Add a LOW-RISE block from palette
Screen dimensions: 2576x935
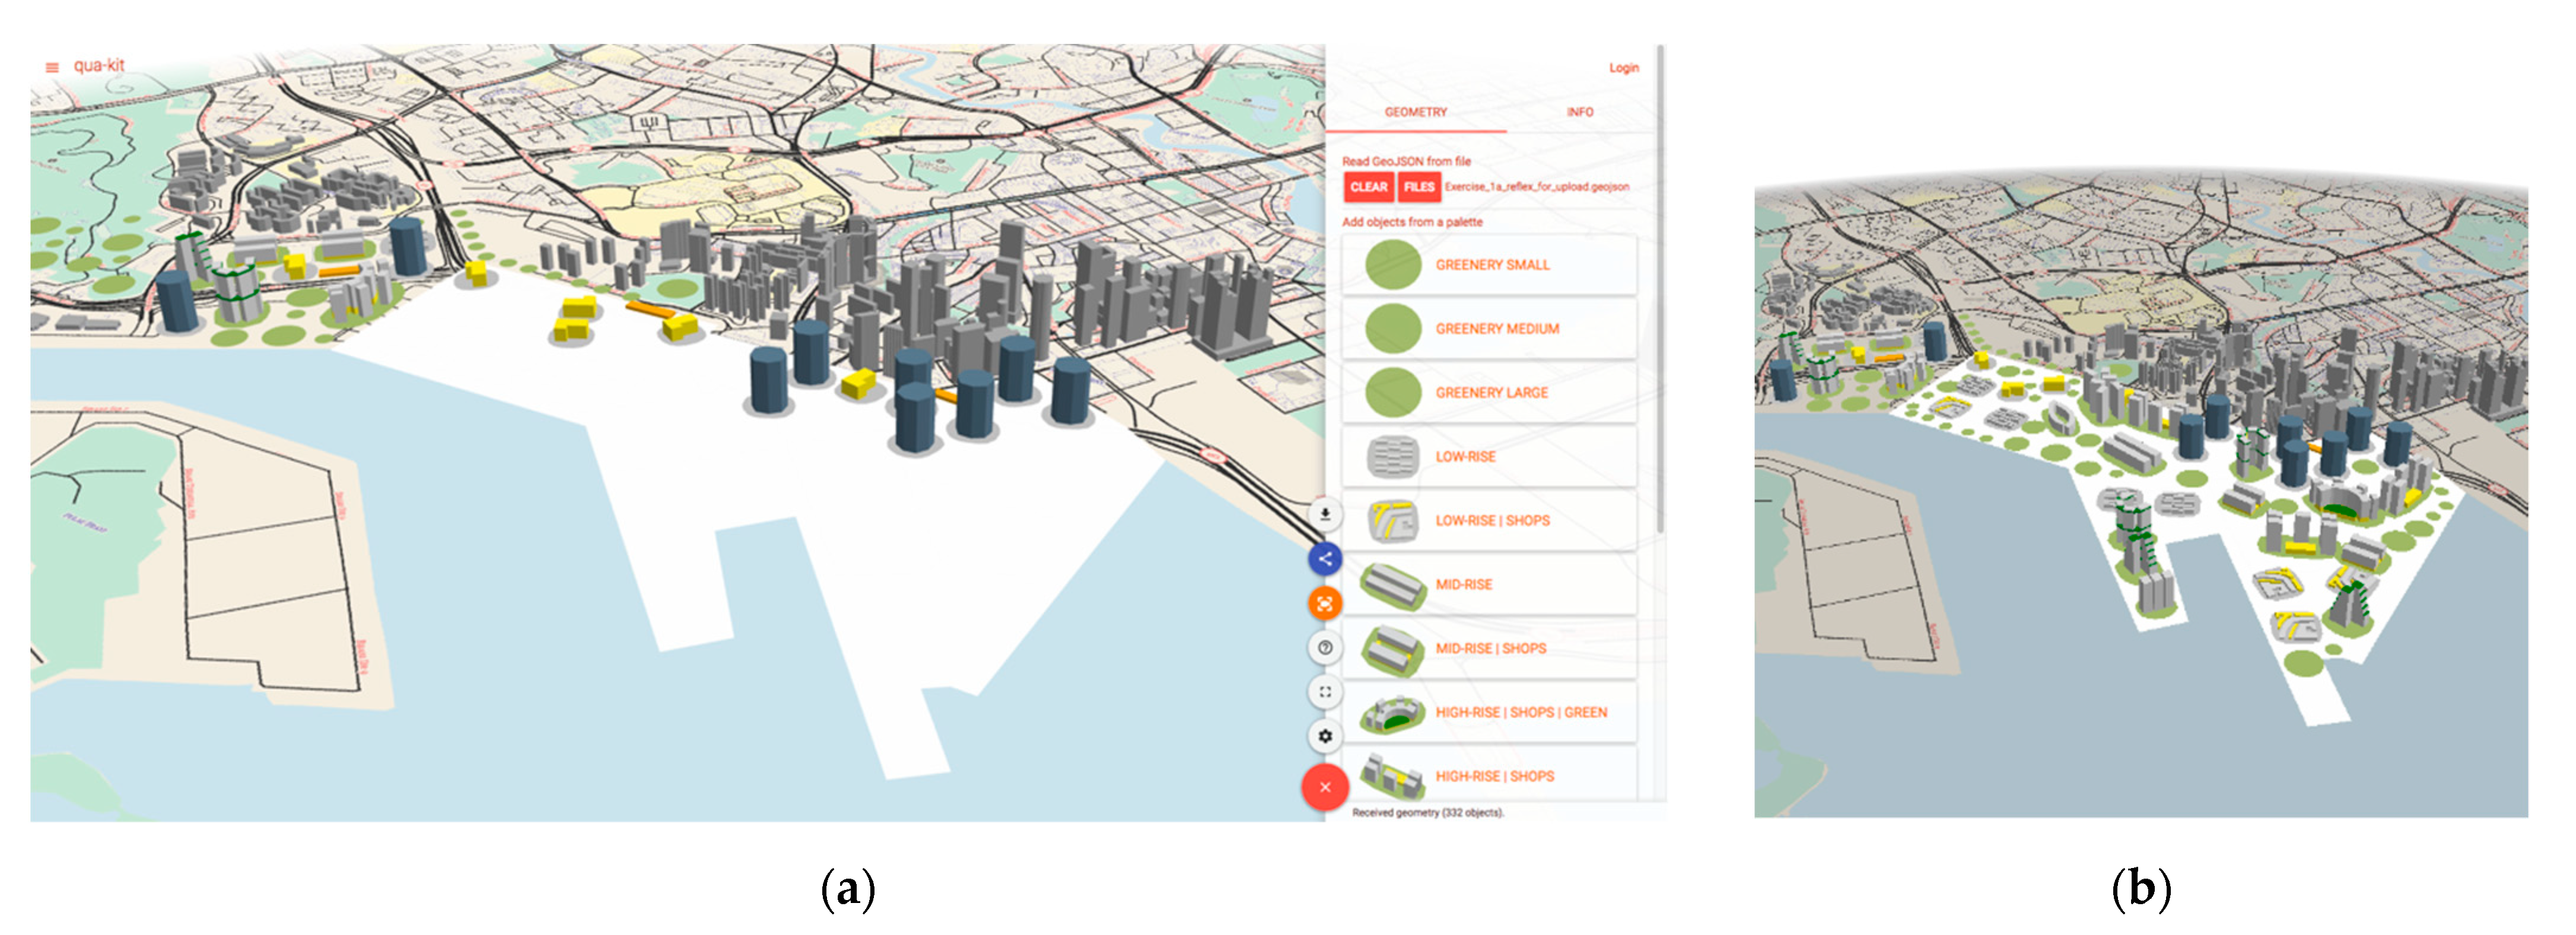coord(1489,457)
